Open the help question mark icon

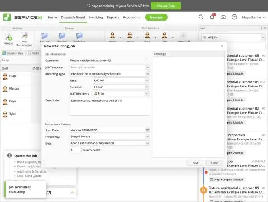[x=234, y=17]
